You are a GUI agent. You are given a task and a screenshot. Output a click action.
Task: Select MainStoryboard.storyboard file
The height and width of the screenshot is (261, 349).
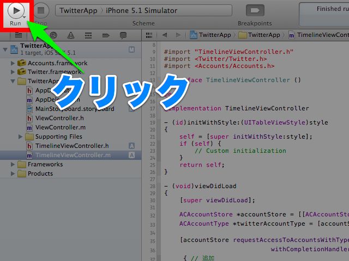(75, 109)
